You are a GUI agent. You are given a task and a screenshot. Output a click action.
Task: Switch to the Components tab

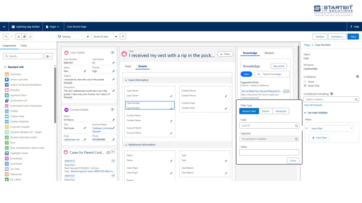9,45
